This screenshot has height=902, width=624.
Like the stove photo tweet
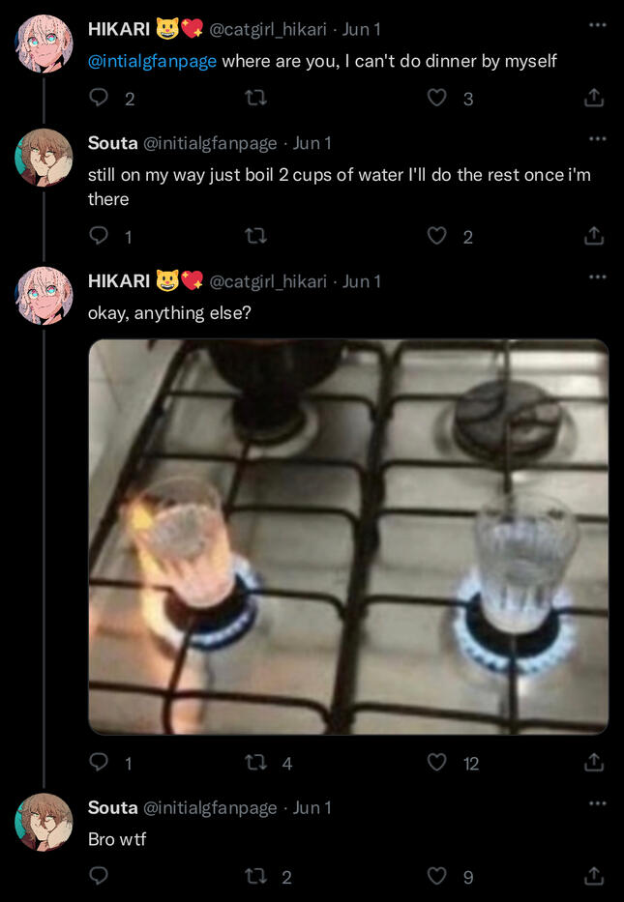[x=437, y=763]
